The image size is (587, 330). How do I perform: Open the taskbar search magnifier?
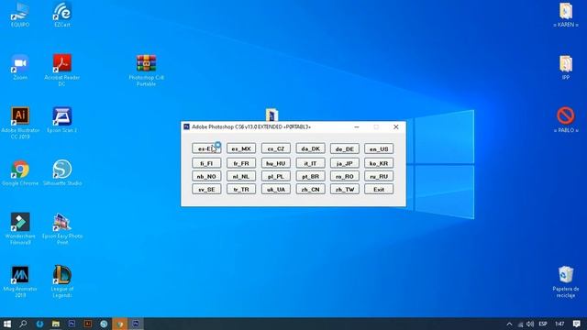tap(23, 324)
